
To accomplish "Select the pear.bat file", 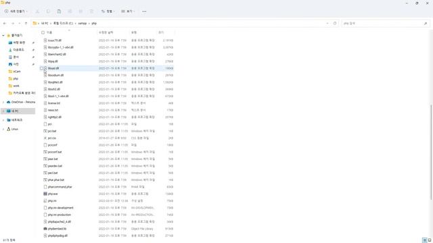I will tap(53, 159).
